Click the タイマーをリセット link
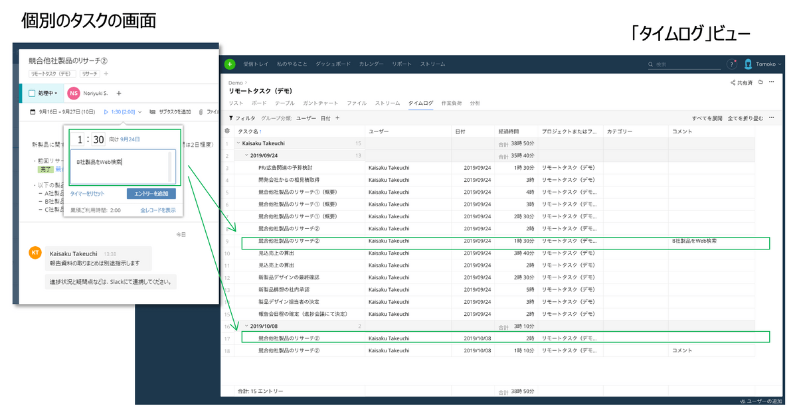Image resolution: width=797 pixels, height=418 pixels. pos(87,194)
